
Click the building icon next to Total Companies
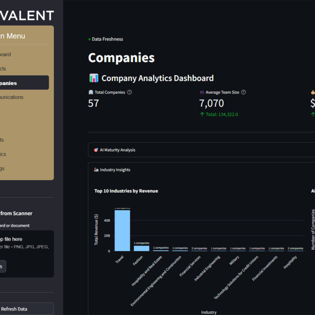point(91,93)
